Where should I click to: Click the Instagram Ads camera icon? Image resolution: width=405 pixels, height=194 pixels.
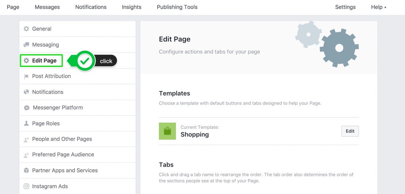tap(26, 186)
